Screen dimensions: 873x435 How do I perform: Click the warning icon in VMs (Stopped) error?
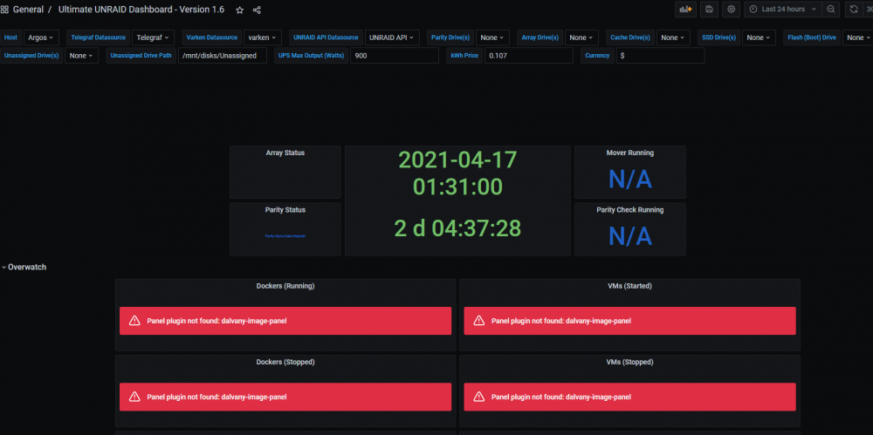point(478,397)
